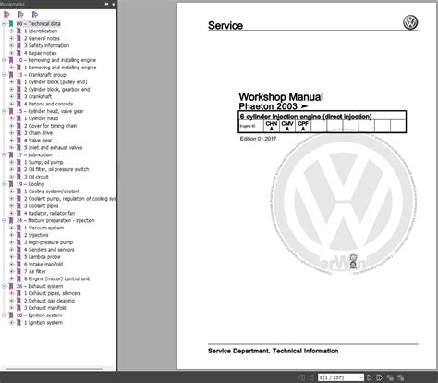Select the '3 Safety information' bookmark
The height and width of the screenshot is (383, 438).
point(46,45)
